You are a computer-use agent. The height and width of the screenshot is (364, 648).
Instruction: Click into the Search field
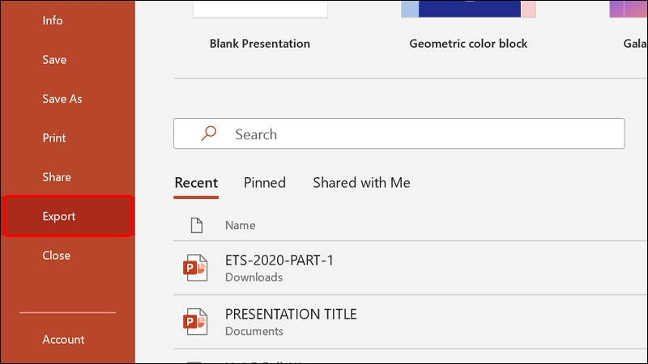pyautogui.click(x=421, y=134)
